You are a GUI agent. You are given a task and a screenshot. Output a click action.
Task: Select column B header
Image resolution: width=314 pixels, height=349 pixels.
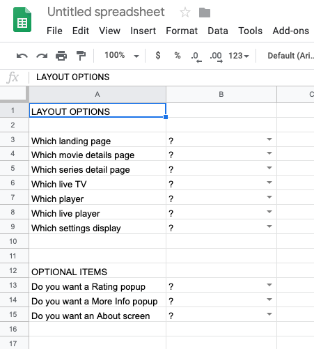[x=221, y=94]
